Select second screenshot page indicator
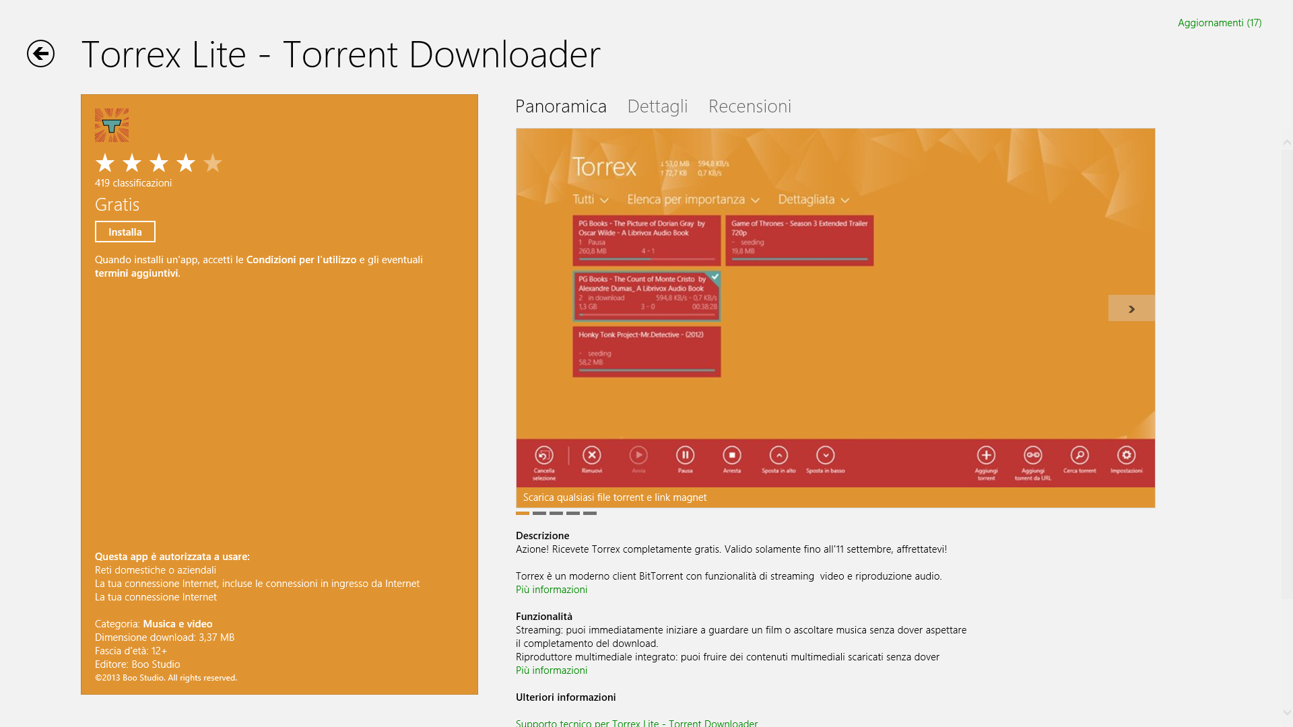The image size is (1293, 727). tap(539, 513)
